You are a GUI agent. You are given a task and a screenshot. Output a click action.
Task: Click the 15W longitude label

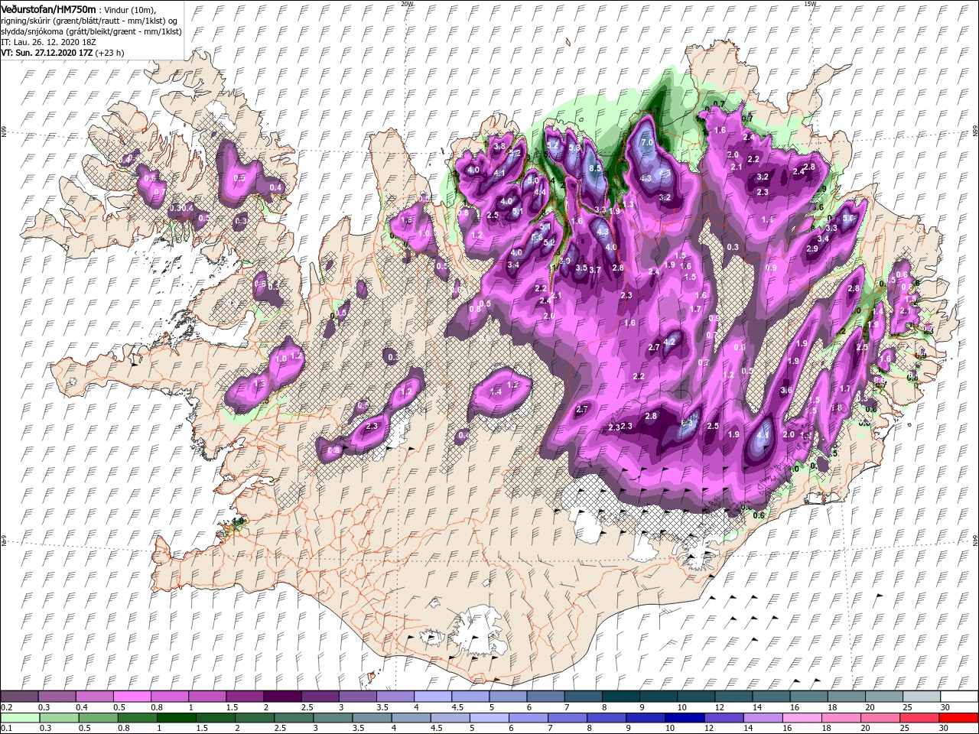[810, 4]
